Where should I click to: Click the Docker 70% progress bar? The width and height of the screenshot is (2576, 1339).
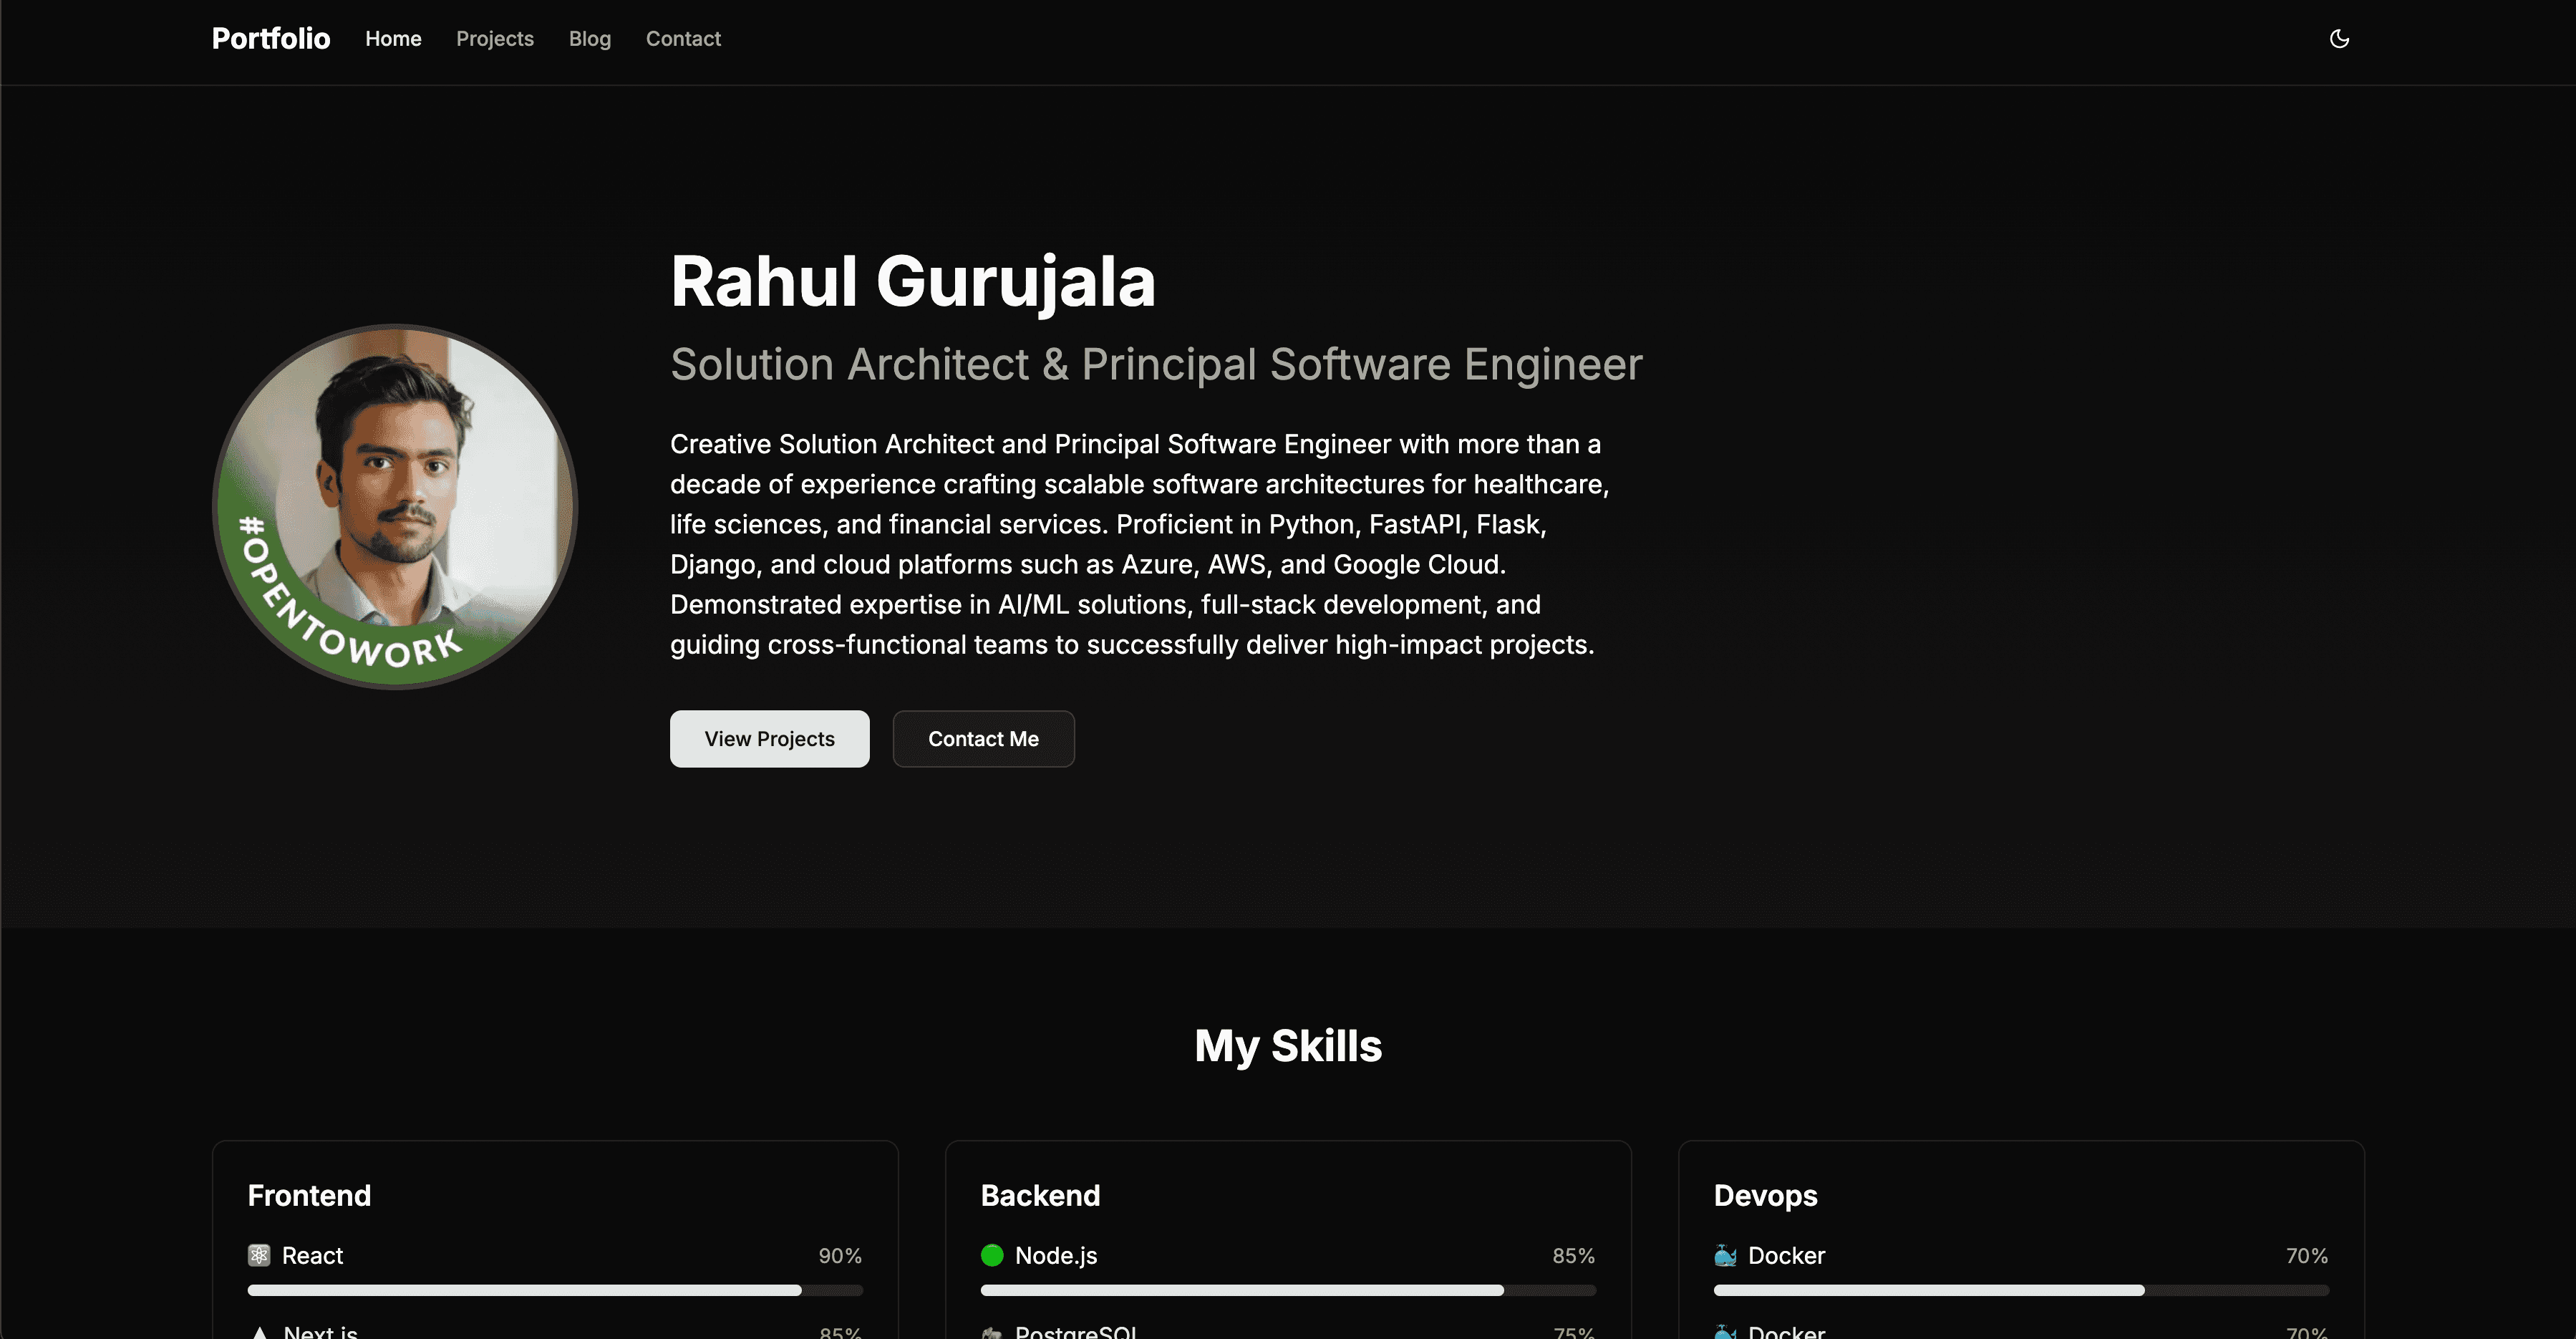(x=2021, y=1290)
